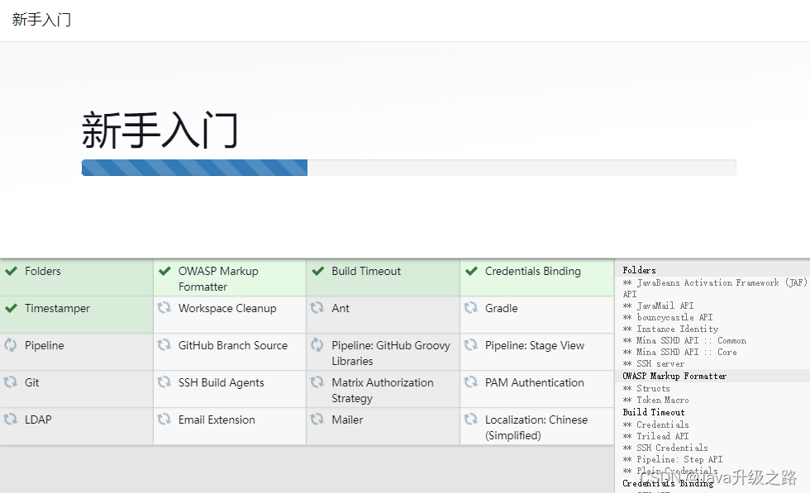Click the Structs log entry

coord(646,388)
